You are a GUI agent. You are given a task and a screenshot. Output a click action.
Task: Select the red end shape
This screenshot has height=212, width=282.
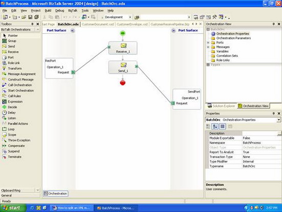pos(123,83)
